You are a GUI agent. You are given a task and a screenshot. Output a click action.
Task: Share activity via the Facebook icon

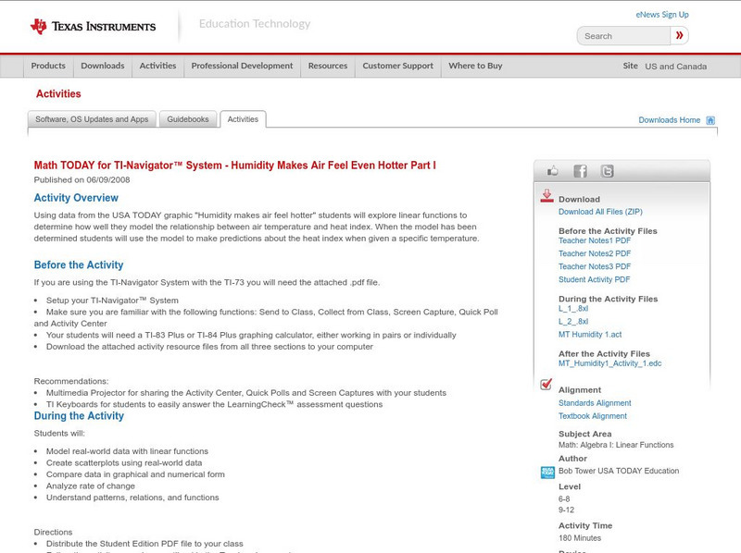point(581,171)
